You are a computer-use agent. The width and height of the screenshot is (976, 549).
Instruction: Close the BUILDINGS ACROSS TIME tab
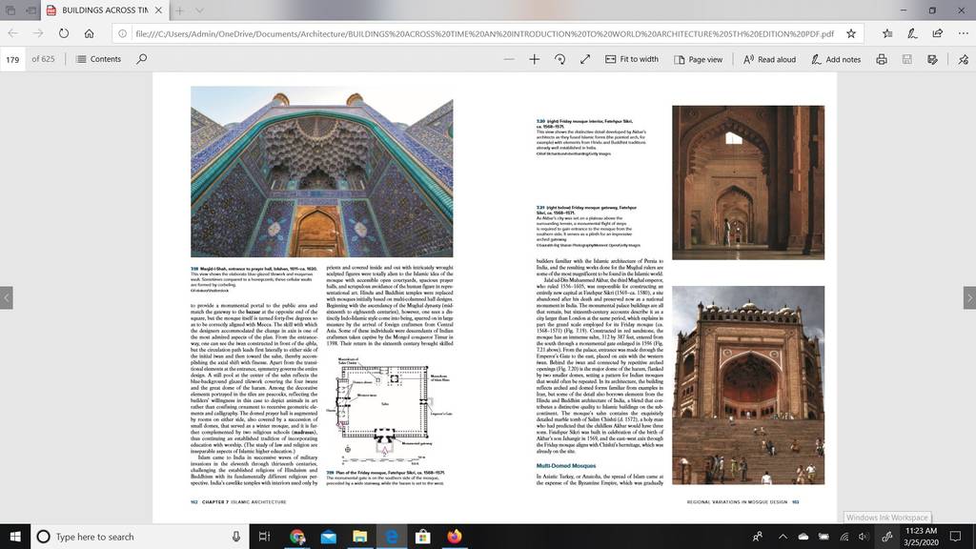[158, 10]
